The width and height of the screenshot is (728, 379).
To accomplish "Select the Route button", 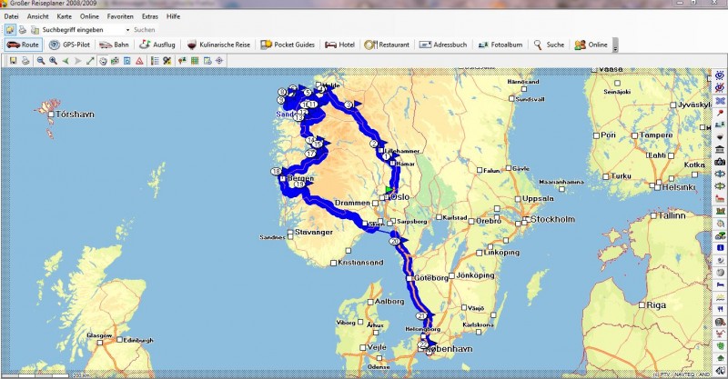I will pyautogui.click(x=22, y=45).
